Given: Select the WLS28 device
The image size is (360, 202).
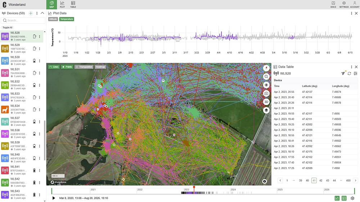Looking at the screenshot, I should [22, 36].
